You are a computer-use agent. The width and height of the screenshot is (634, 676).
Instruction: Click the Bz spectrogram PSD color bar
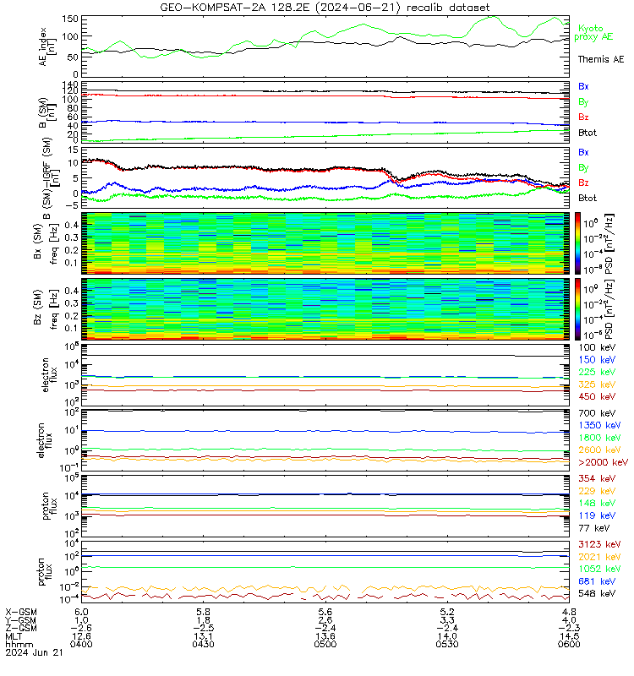[x=577, y=309]
